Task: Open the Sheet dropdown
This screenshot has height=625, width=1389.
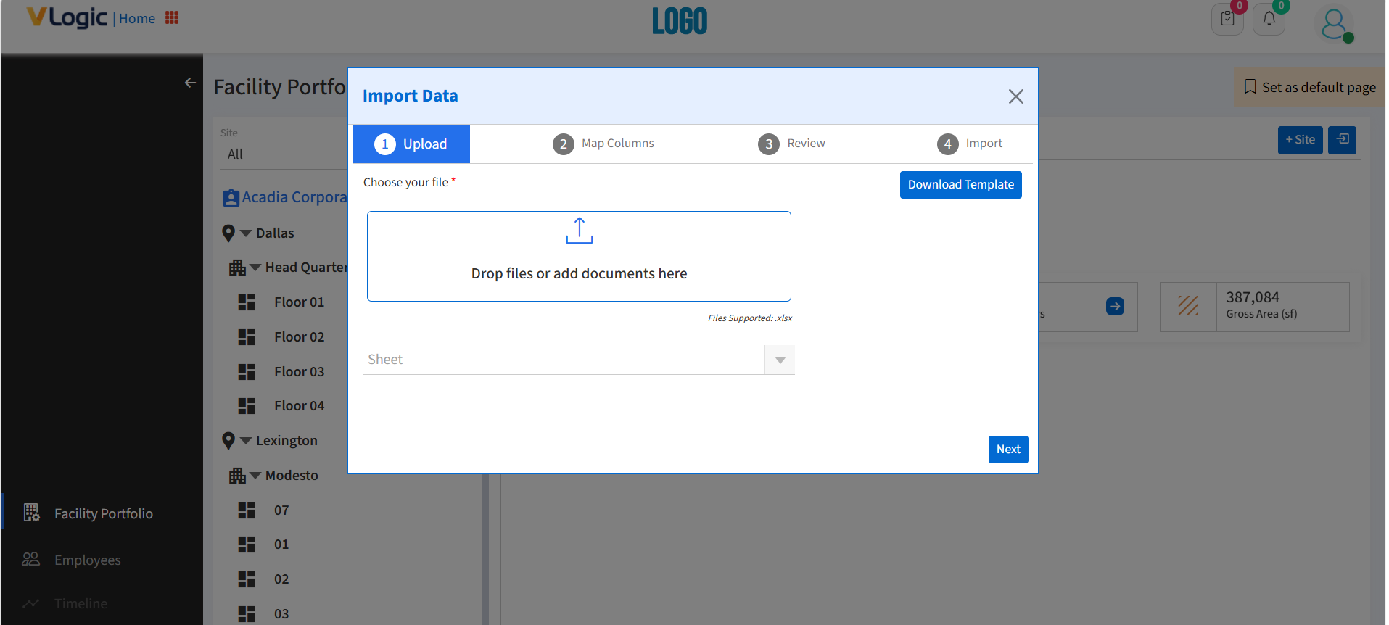Action: point(780,360)
